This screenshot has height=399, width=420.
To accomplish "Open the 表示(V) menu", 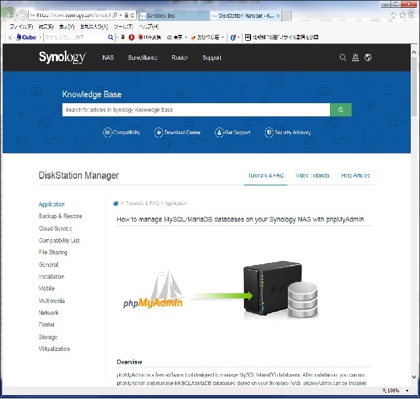I will point(66,26).
